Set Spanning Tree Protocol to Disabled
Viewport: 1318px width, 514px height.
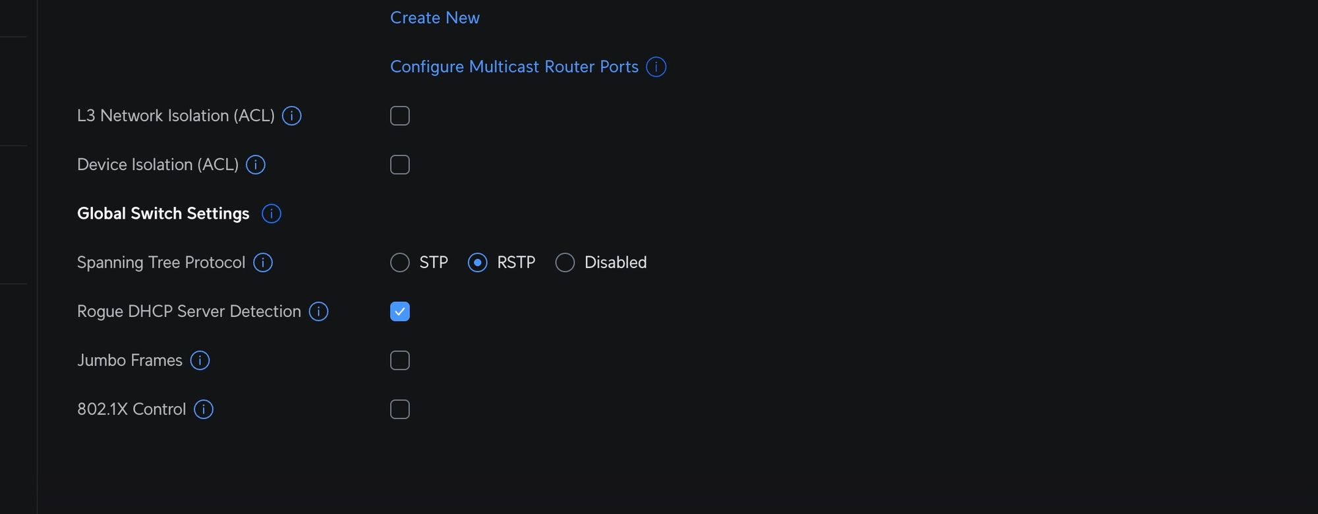tap(565, 263)
